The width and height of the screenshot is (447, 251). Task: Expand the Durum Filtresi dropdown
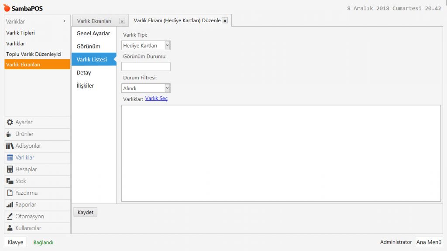coord(168,88)
